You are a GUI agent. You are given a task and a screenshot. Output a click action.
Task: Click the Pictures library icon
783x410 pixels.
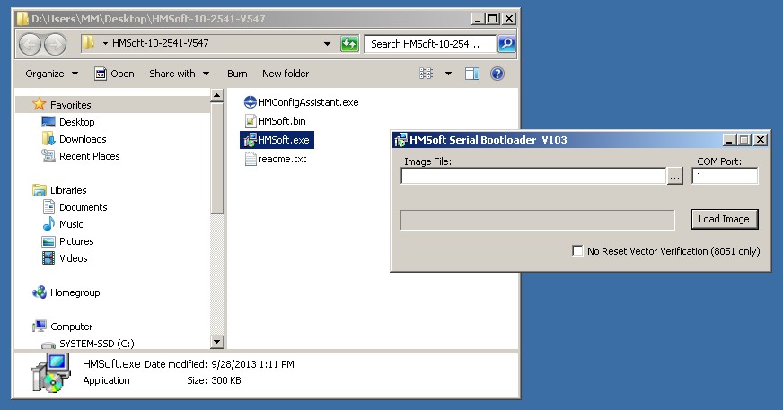pos(48,241)
